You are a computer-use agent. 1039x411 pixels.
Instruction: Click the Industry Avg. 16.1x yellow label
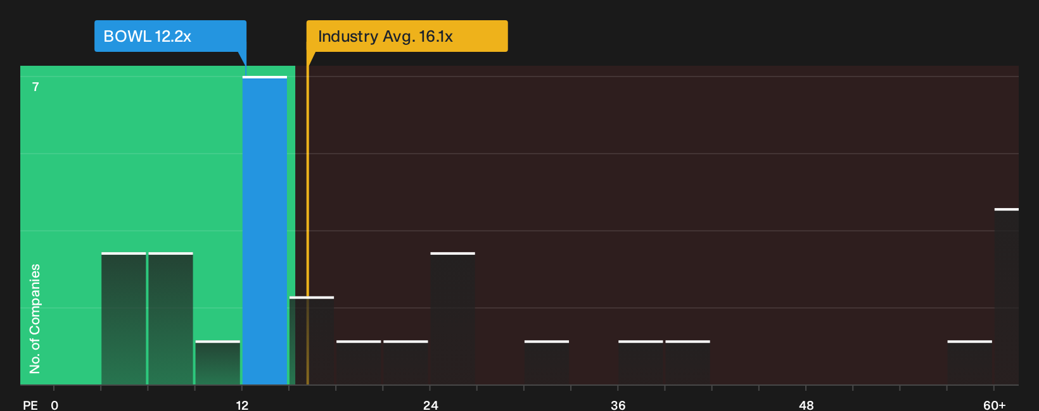tap(407, 36)
